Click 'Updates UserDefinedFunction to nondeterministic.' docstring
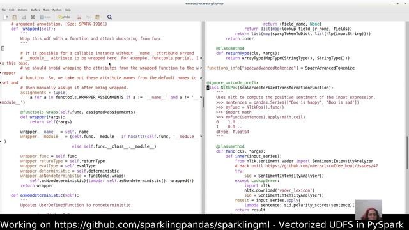This screenshot has width=409, height=230. coord(77,205)
